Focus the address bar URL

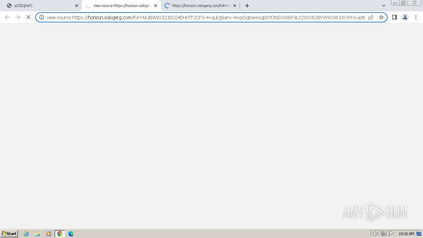click(x=206, y=18)
